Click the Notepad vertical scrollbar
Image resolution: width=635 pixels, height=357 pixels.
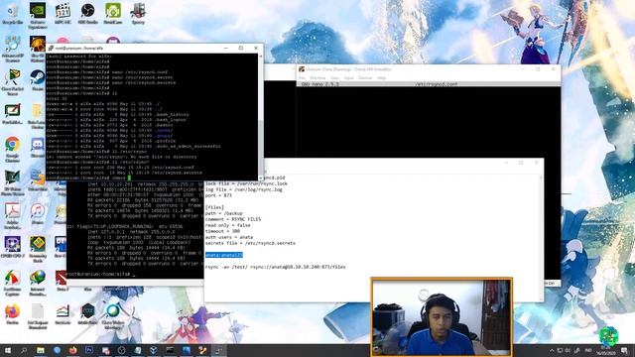click(541, 237)
